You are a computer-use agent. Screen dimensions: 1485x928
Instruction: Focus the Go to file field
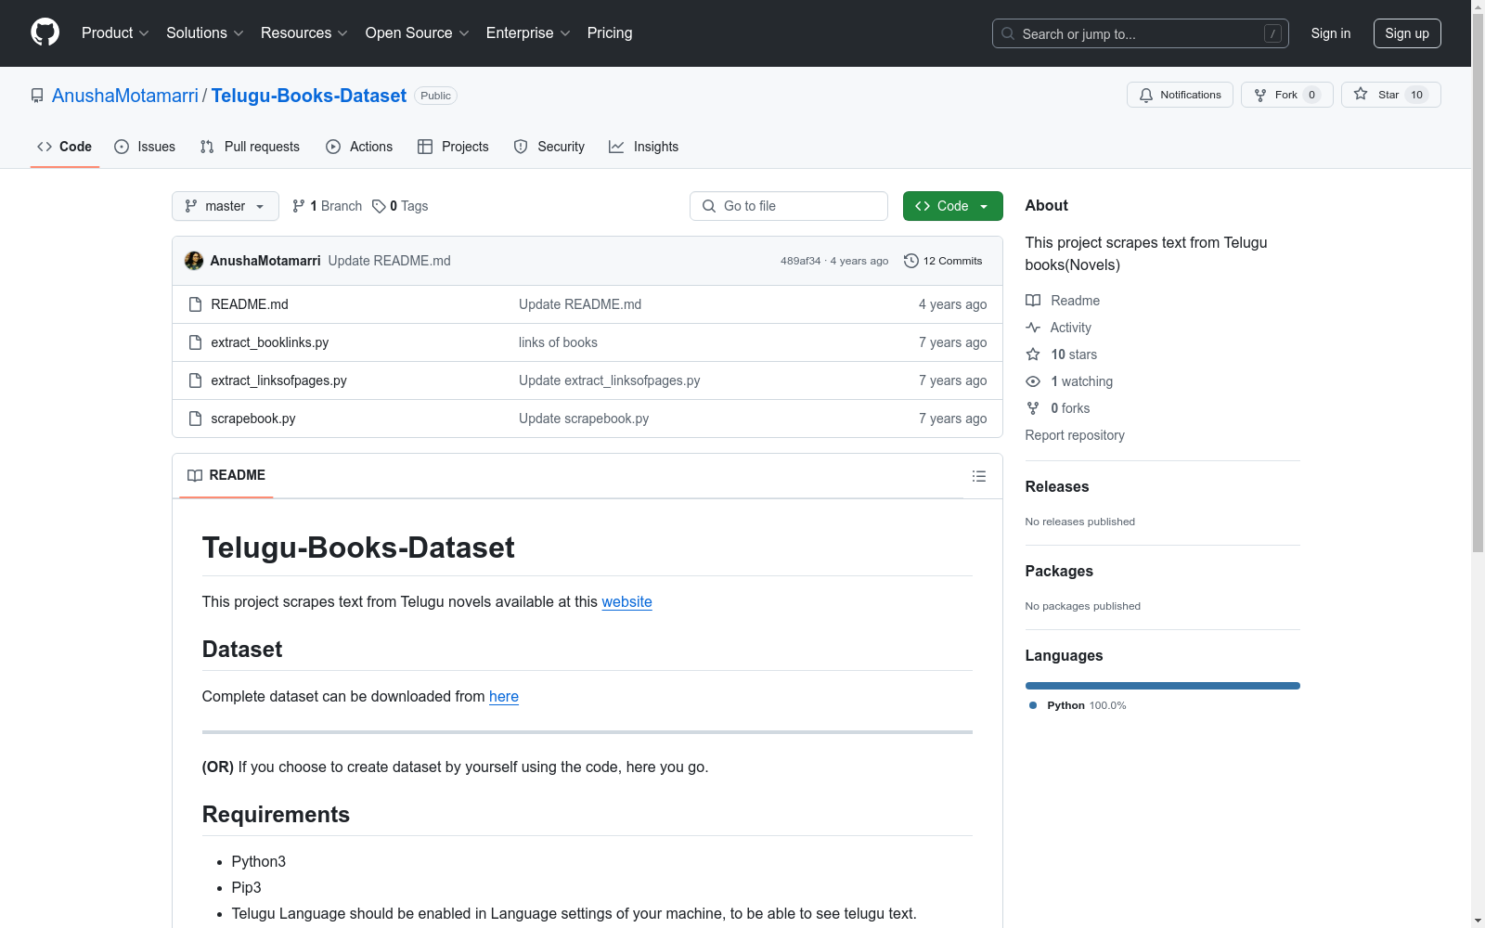789,206
